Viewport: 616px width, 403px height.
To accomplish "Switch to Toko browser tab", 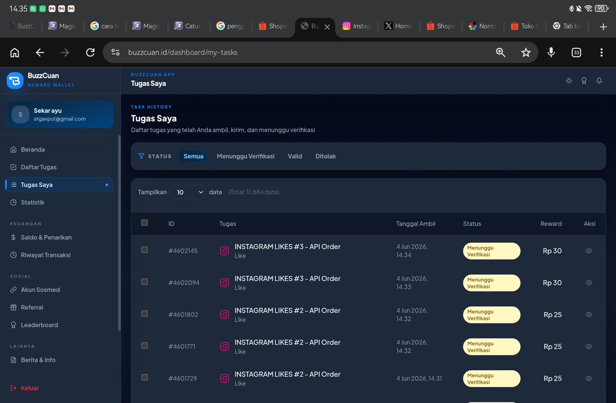I will (525, 26).
